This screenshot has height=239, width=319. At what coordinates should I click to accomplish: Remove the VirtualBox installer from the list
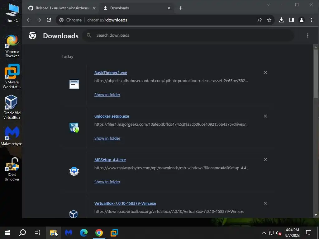[265, 203]
